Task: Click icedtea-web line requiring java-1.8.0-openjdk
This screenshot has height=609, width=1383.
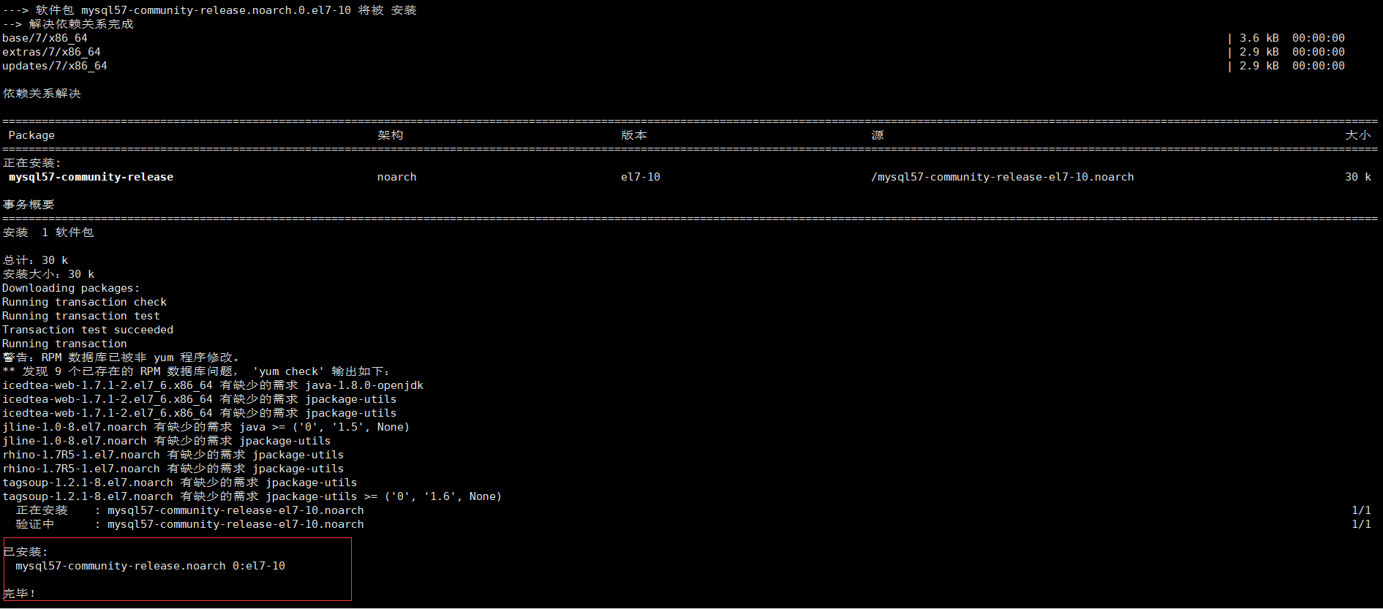Action: (213, 385)
